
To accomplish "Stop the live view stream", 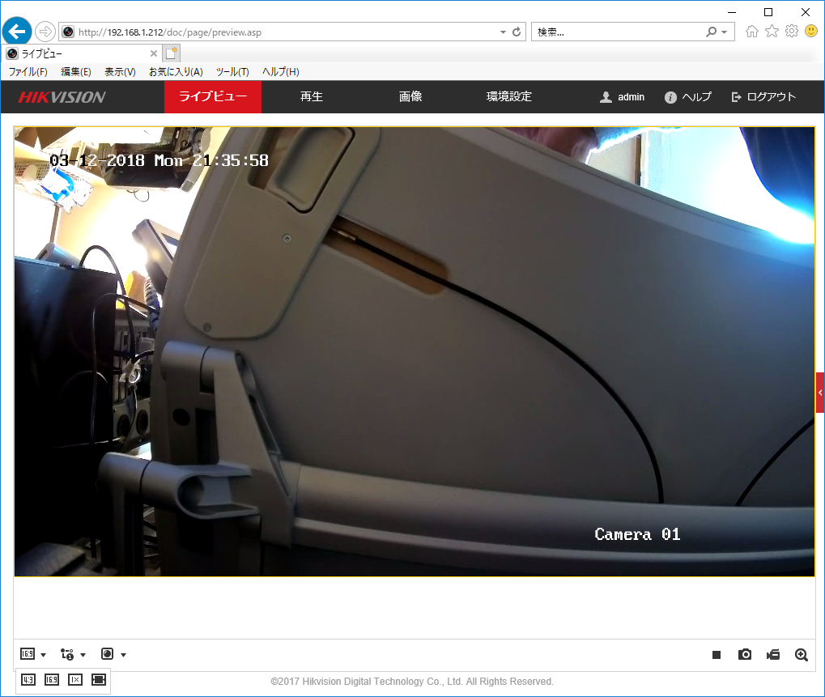I will [716, 655].
